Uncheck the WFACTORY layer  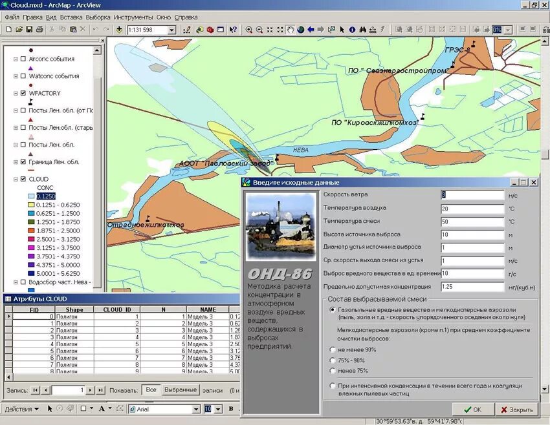click(x=23, y=93)
